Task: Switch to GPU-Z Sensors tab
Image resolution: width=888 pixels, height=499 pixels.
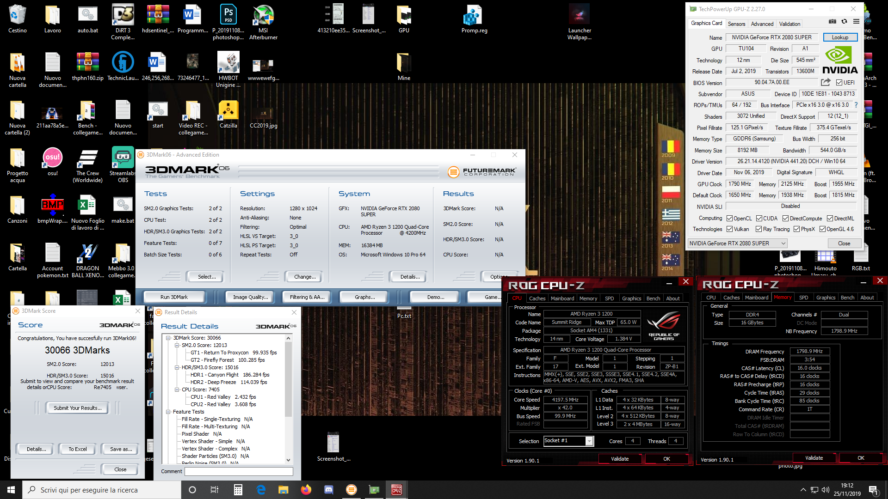Action: 736,24
